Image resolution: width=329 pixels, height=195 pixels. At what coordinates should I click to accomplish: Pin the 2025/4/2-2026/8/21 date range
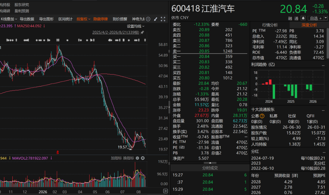coord(142,32)
